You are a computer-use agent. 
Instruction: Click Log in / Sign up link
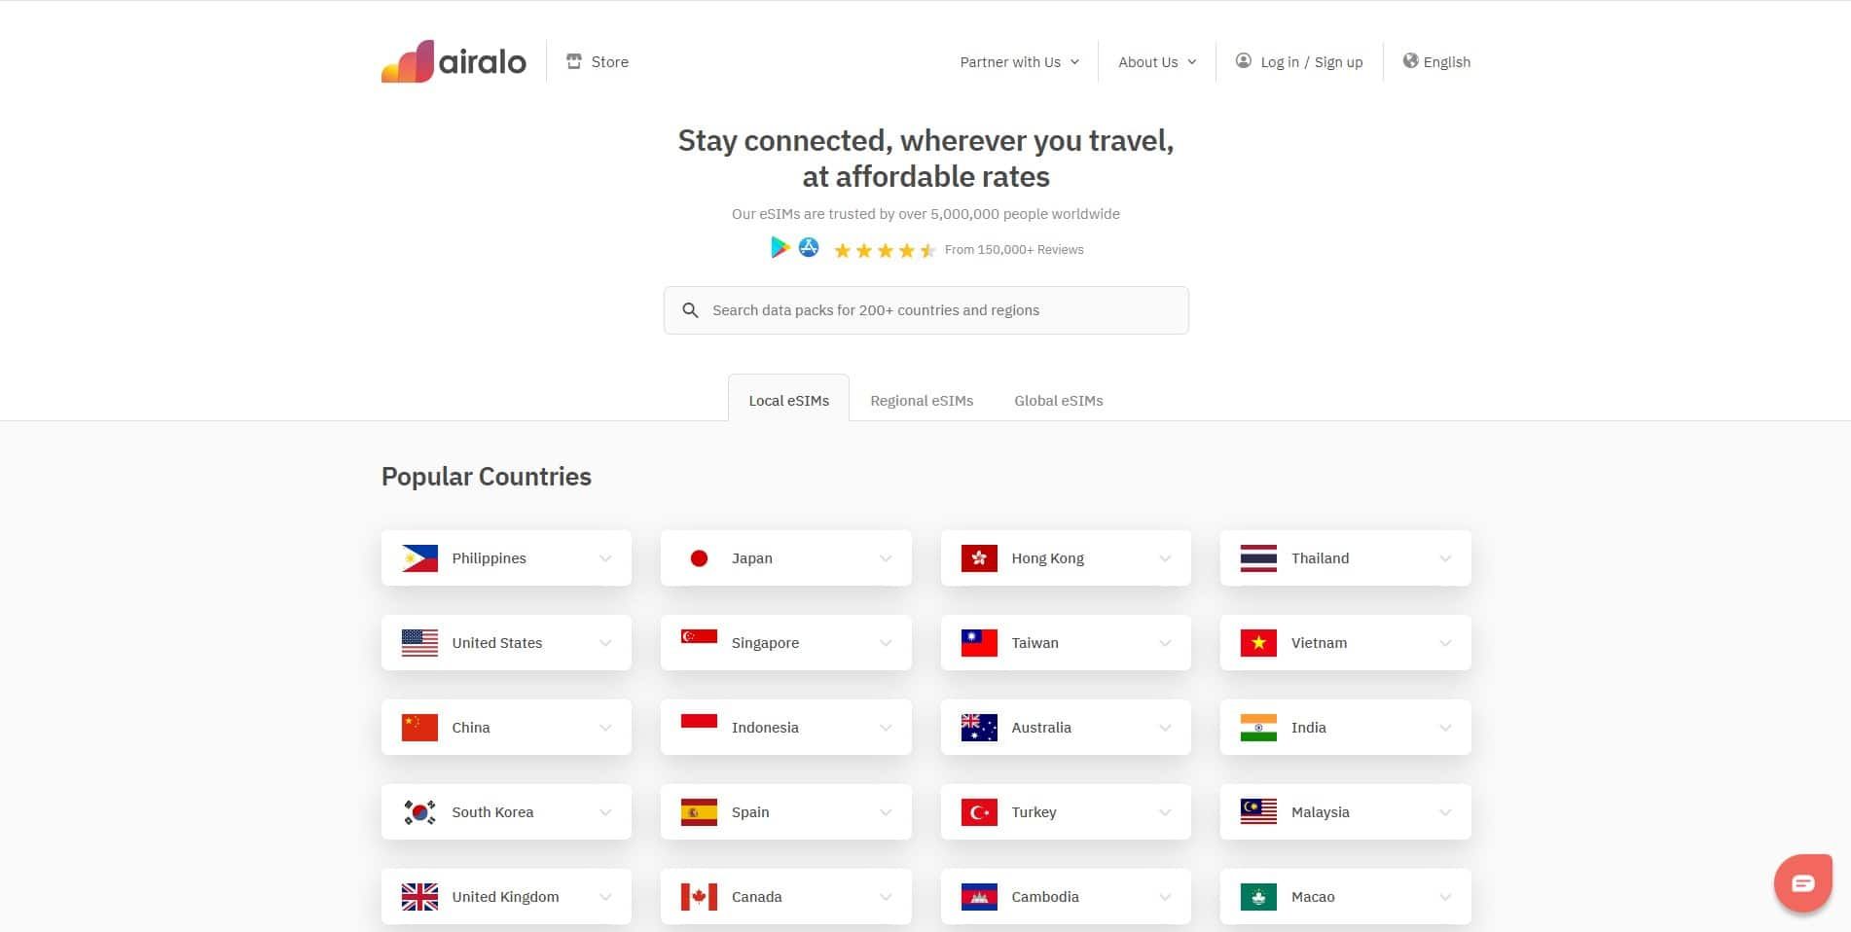point(1311,62)
